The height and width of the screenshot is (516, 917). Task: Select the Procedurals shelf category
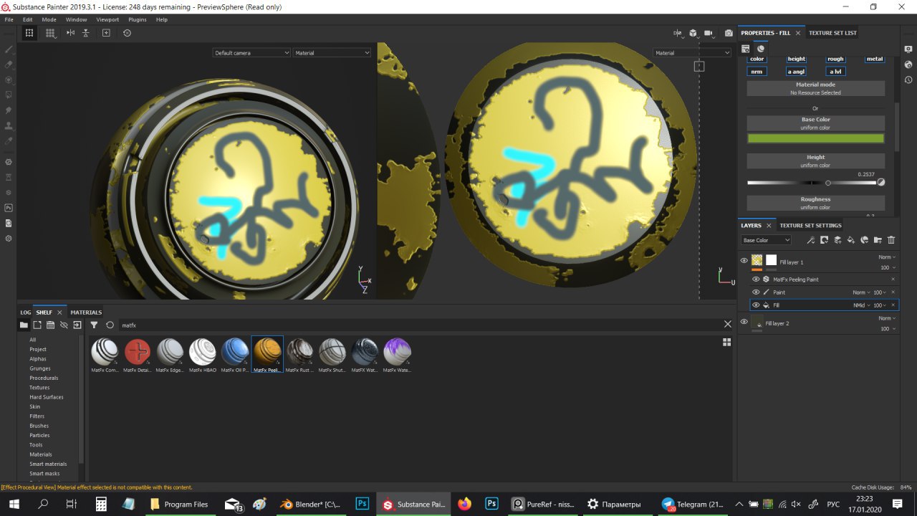(x=44, y=378)
